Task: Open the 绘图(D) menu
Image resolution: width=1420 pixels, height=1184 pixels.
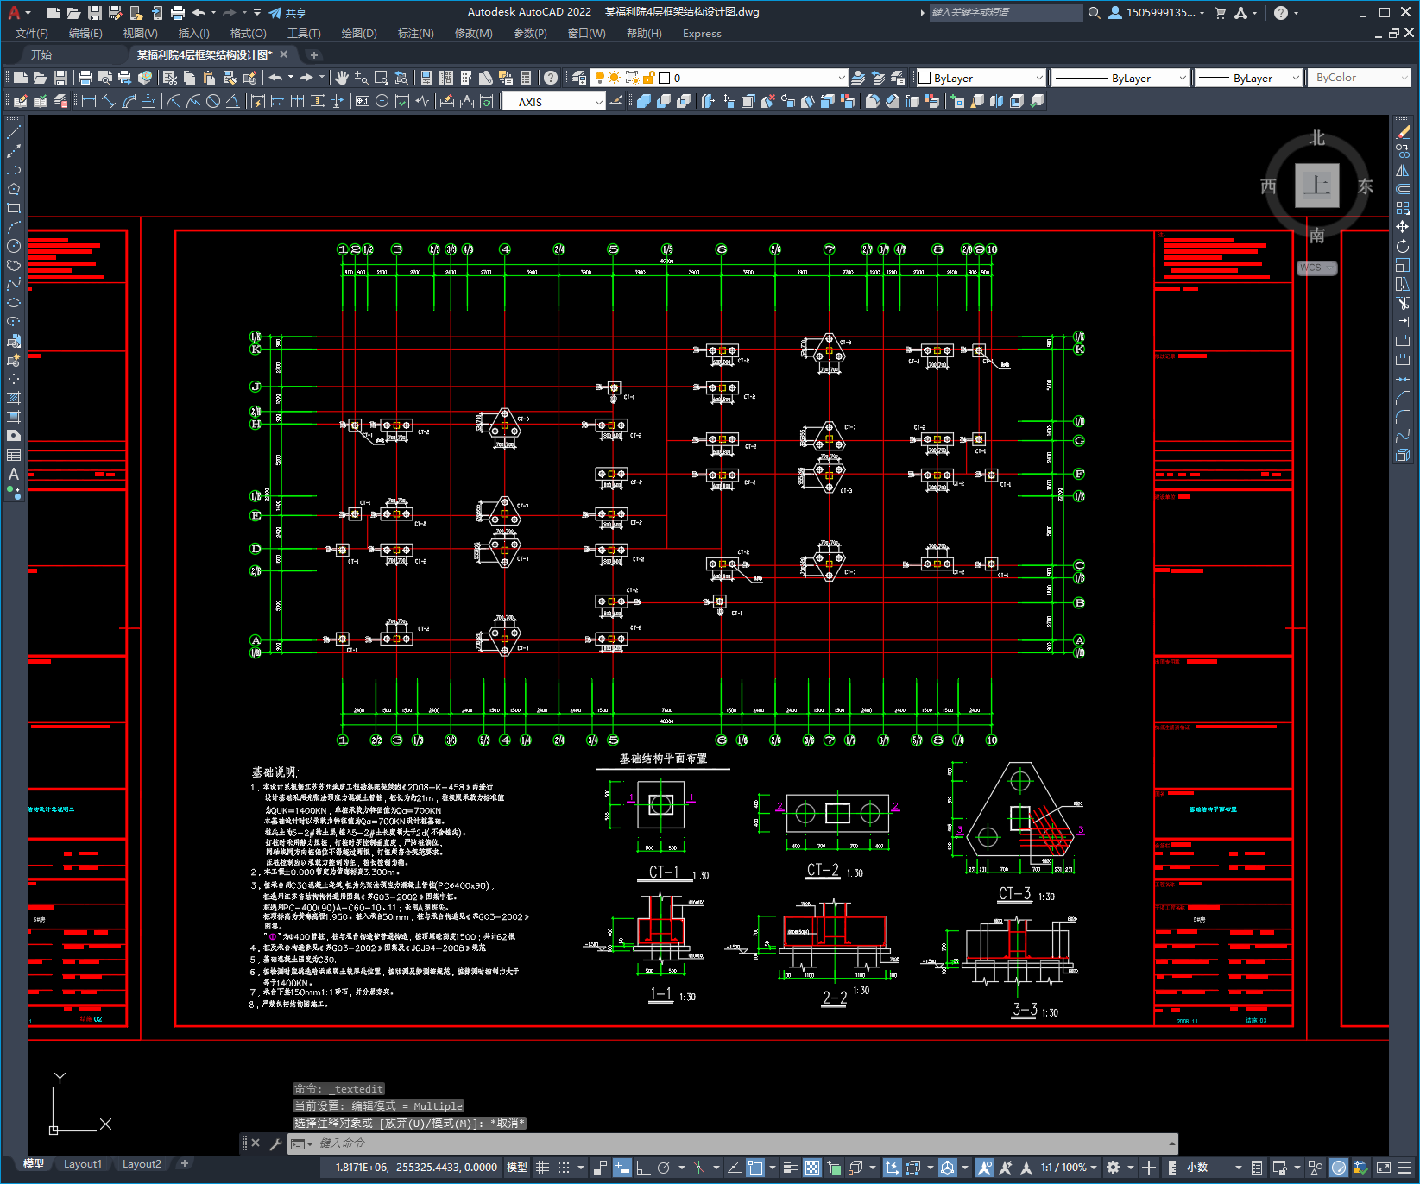Action: pyautogui.click(x=359, y=34)
